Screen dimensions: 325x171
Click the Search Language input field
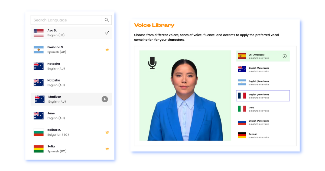(66, 20)
